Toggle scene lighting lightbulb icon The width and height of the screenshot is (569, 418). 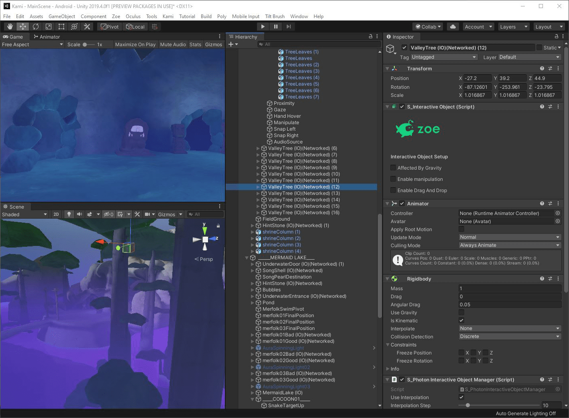click(69, 214)
